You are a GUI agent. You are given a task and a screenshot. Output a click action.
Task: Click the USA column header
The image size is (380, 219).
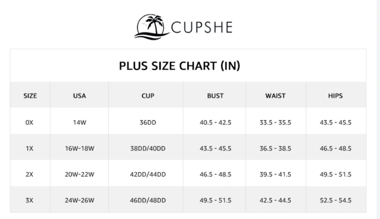click(79, 96)
